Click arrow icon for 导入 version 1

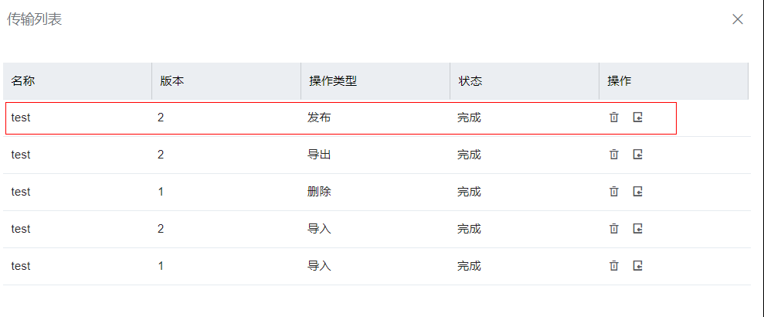pyautogui.click(x=638, y=266)
